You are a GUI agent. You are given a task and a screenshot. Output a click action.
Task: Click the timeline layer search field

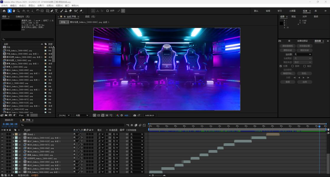click(x=72, y=125)
